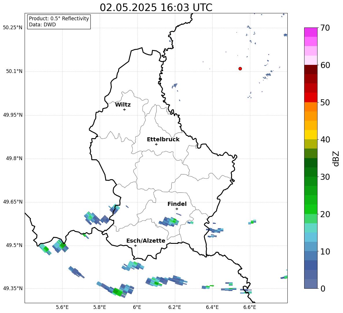
Task: Click the colorbar tick label 20
Action: (x=325, y=214)
